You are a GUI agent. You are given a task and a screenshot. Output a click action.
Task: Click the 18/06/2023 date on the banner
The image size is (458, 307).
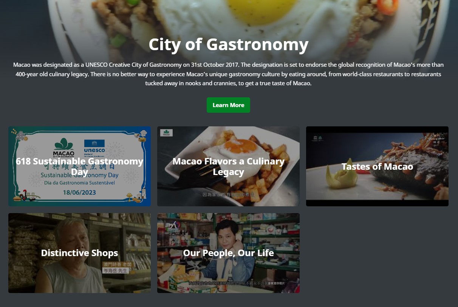click(x=79, y=192)
